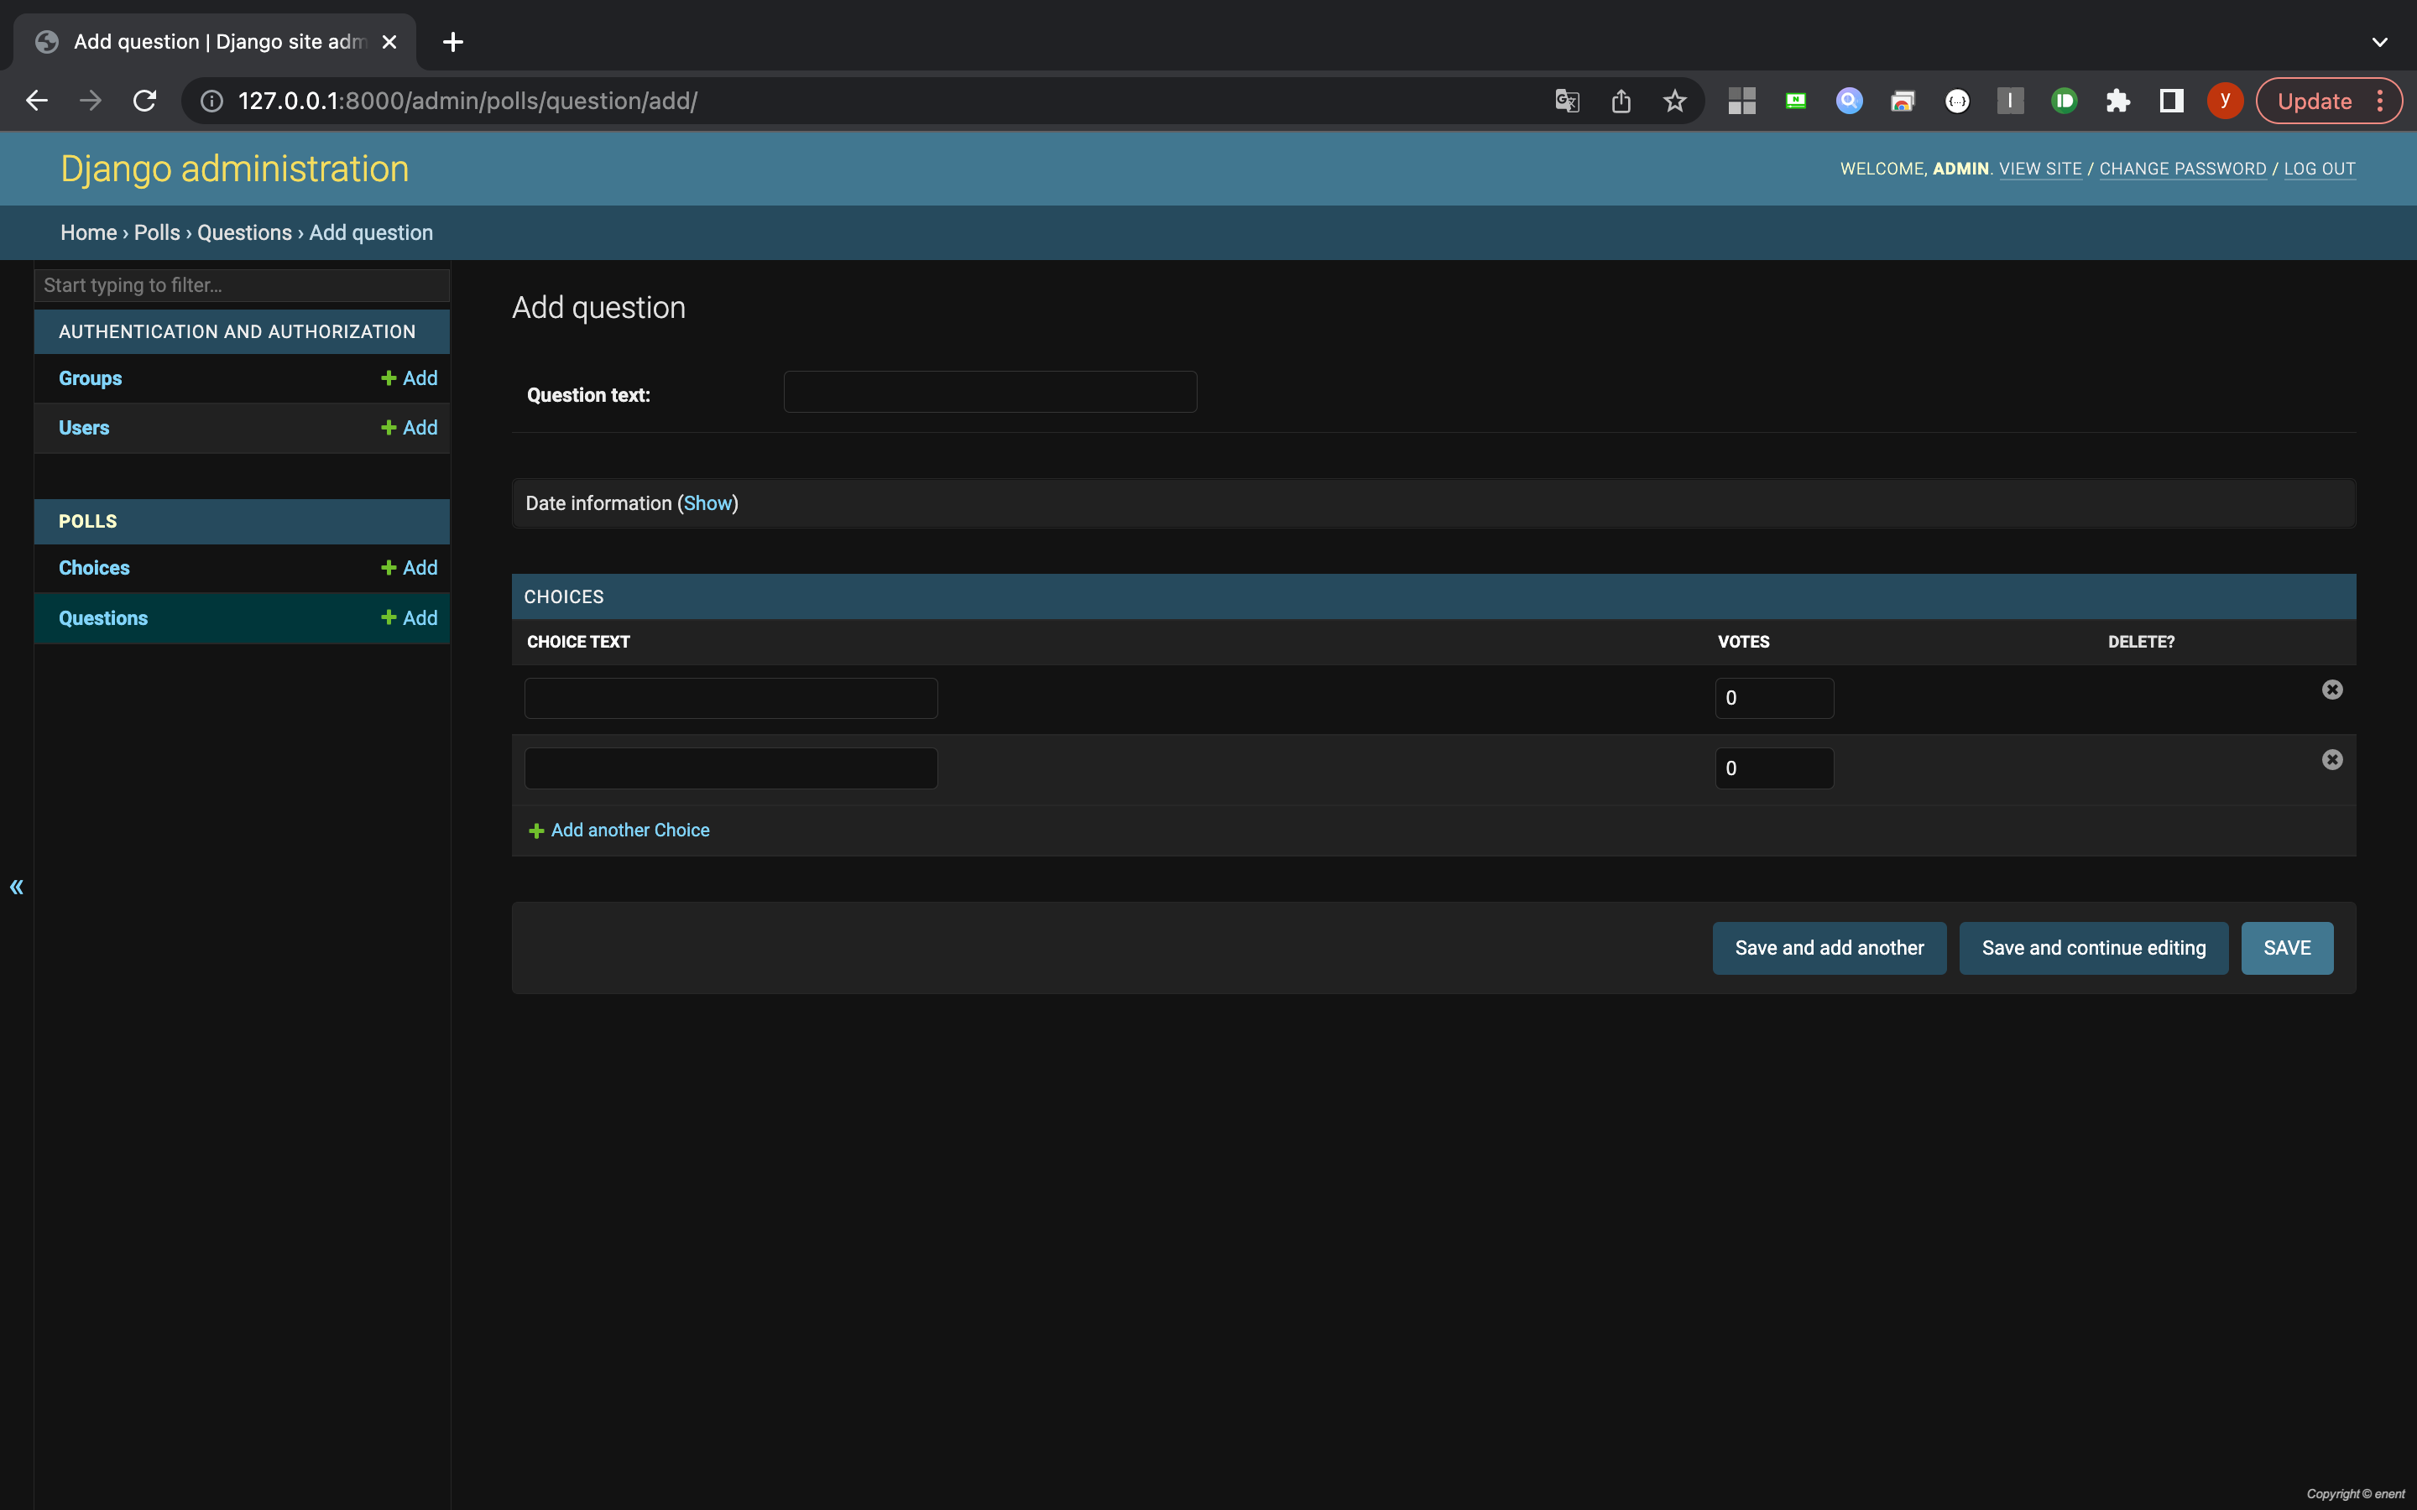Click the SAVE button
2417x1510 pixels.
pyautogui.click(x=2286, y=948)
